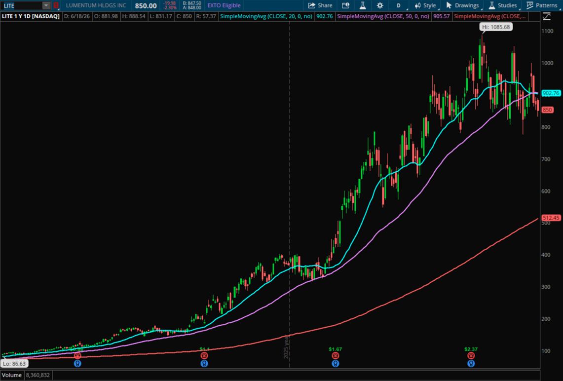Click the low price L: 831.17
This screenshot has height=381, width=563.
(x=161, y=16)
